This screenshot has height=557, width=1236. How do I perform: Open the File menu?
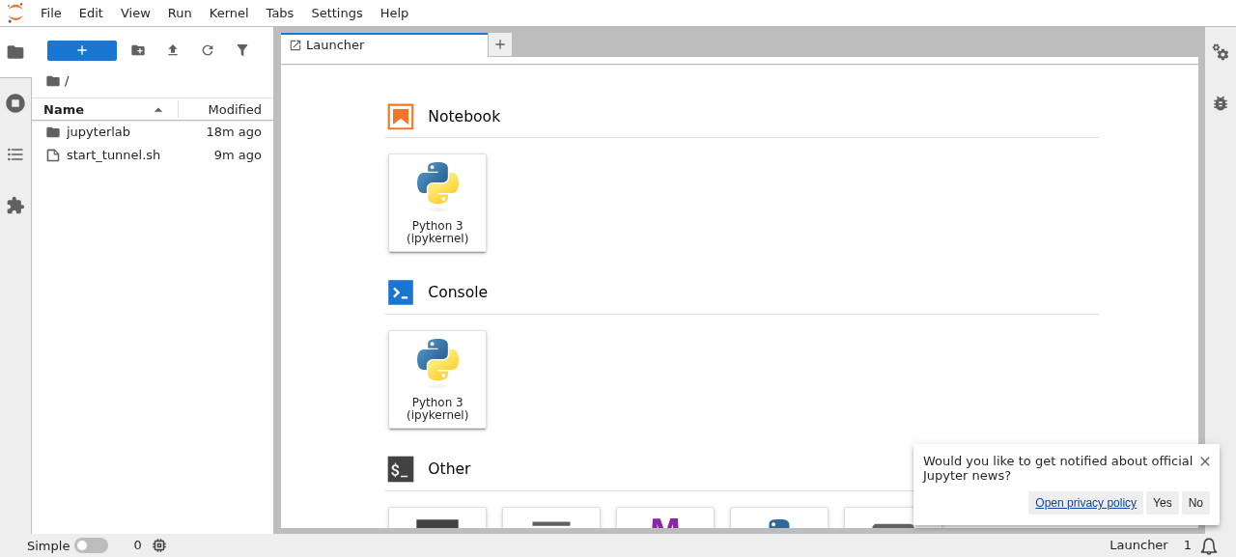tap(51, 14)
